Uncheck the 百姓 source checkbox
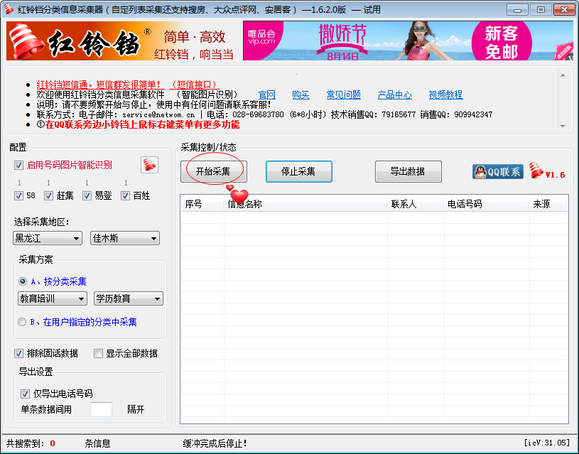The height and width of the screenshot is (454, 579). (126, 195)
